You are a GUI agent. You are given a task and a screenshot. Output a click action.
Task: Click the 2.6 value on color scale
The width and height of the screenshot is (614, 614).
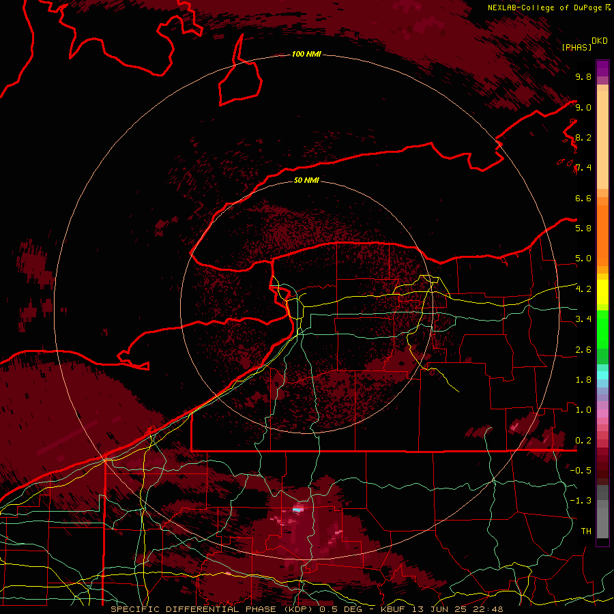tap(583, 350)
